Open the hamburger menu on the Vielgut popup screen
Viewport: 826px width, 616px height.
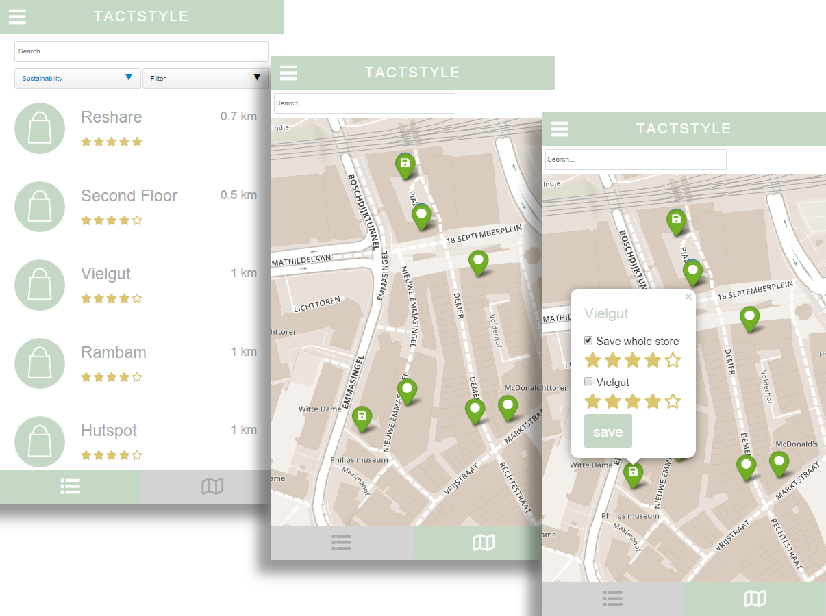(560, 129)
